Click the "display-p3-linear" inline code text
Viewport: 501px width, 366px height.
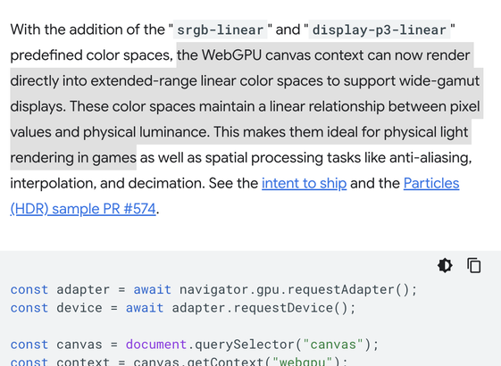pyautogui.click(x=380, y=29)
